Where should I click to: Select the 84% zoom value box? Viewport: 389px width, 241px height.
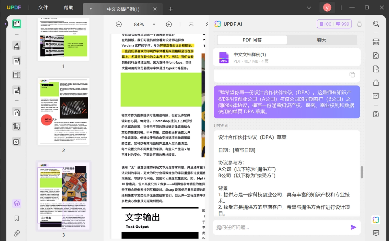coord(139,24)
